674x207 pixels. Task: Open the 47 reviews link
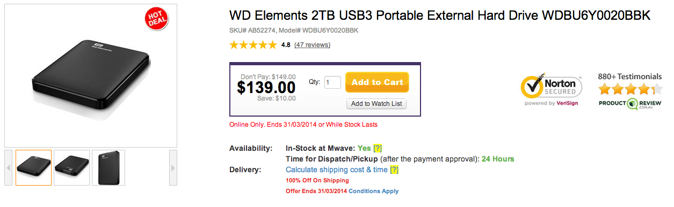point(312,45)
